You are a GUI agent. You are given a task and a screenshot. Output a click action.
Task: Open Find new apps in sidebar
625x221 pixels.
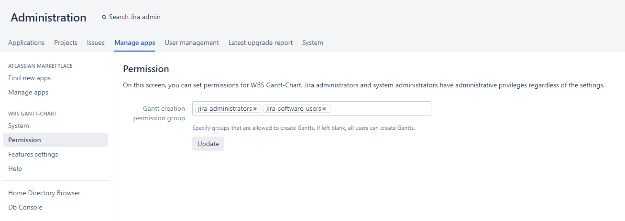(x=29, y=78)
